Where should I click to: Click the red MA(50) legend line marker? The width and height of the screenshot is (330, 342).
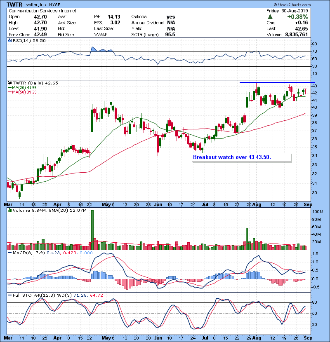(9, 92)
